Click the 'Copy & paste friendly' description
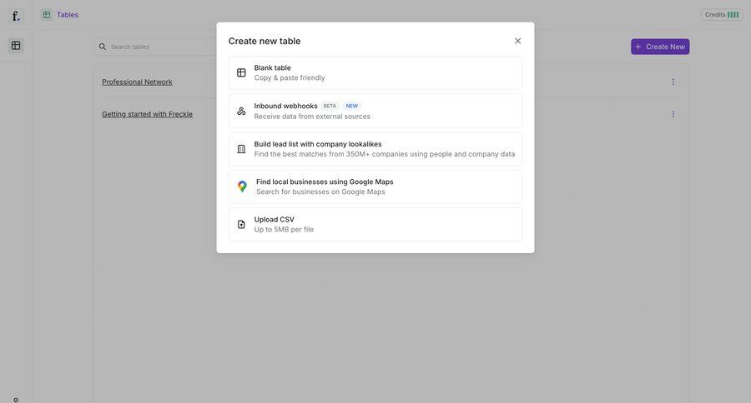This screenshot has height=403, width=751. pyautogui.click(x=290, y=78)
